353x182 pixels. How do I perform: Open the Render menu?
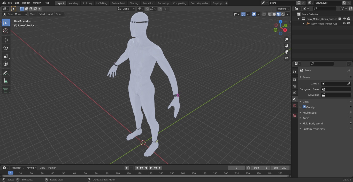(26, 3)
